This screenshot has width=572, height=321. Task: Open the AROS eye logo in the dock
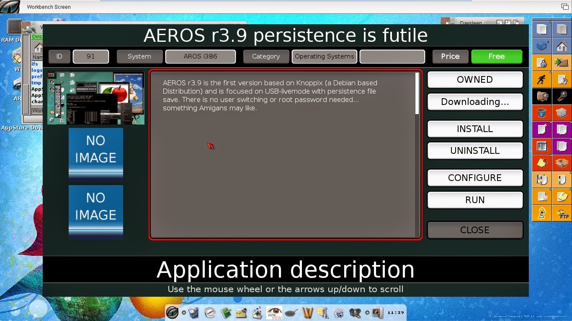[x=173, y=312]
